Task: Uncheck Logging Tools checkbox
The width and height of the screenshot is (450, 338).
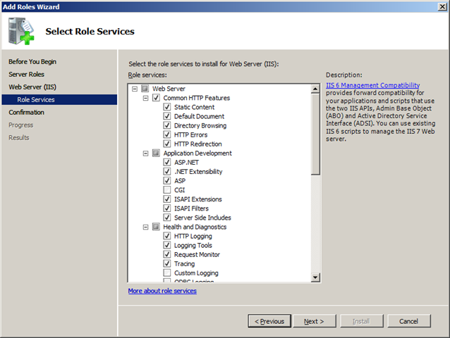Action: point(167,245)
